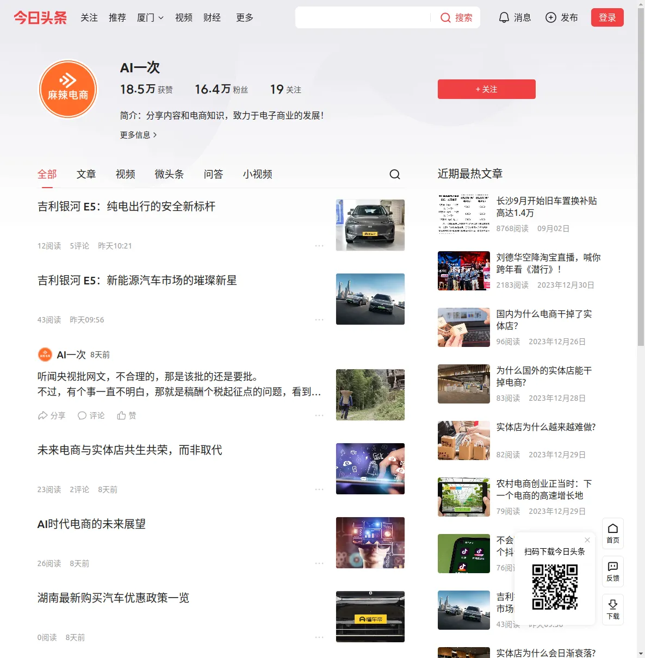Open the 听闻央视批网文 micro-post text
Viewport: 645px width, 658px height.
pos(179,384)
